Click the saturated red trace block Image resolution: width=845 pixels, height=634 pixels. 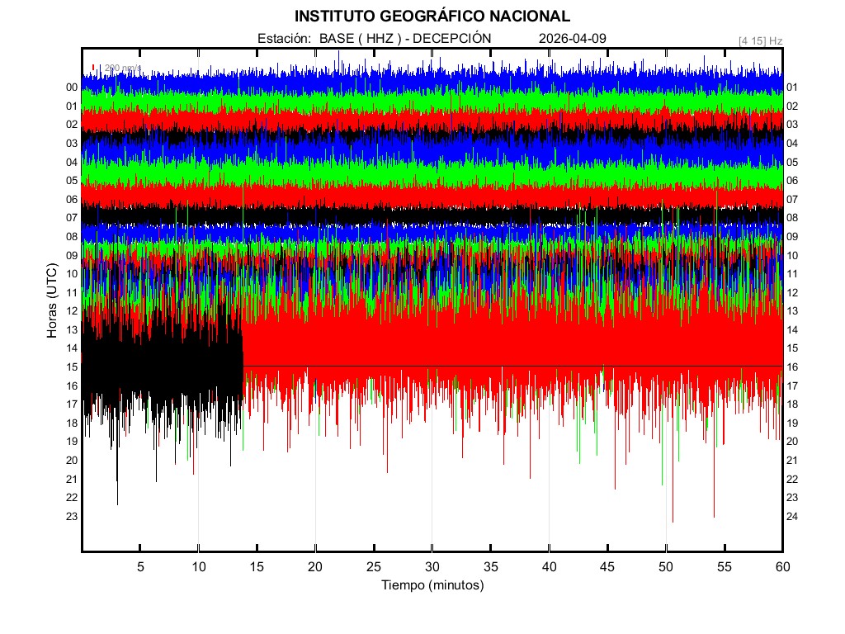coord(512,347)
